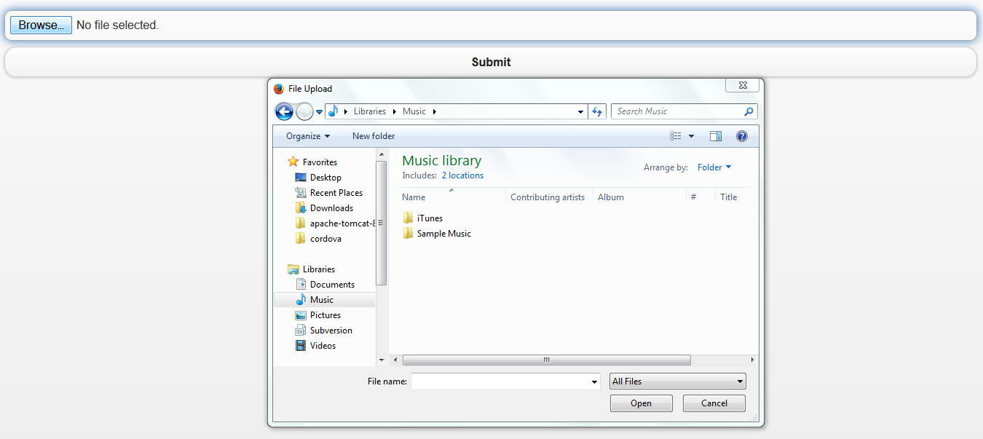The height and width of the screenshot is (439, 983).
Task: Open the Organize dropdown menu
Action: (307, 136)
